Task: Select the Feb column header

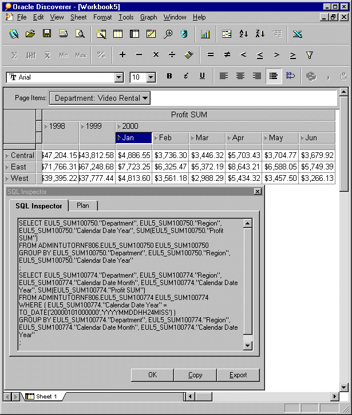Action: (171, 138)
